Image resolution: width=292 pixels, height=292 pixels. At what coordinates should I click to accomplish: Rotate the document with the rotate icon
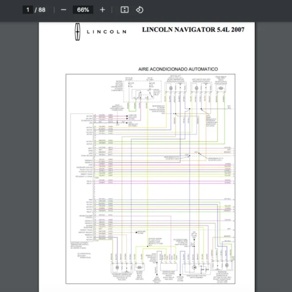(x=139, y=10)
